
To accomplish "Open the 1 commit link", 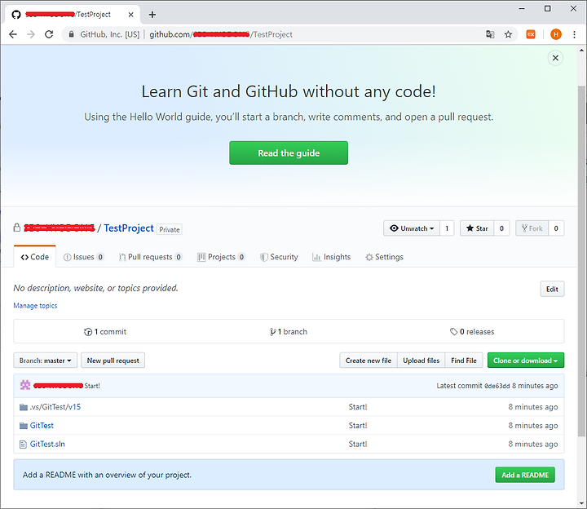I will [x=105, y=332].
